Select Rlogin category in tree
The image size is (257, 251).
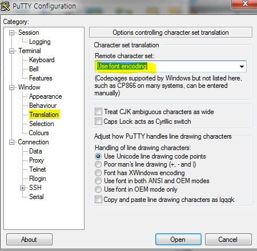38,179
